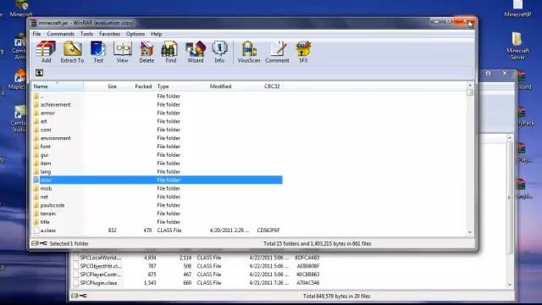Click the drive icon in the status bar

point(35,243)
